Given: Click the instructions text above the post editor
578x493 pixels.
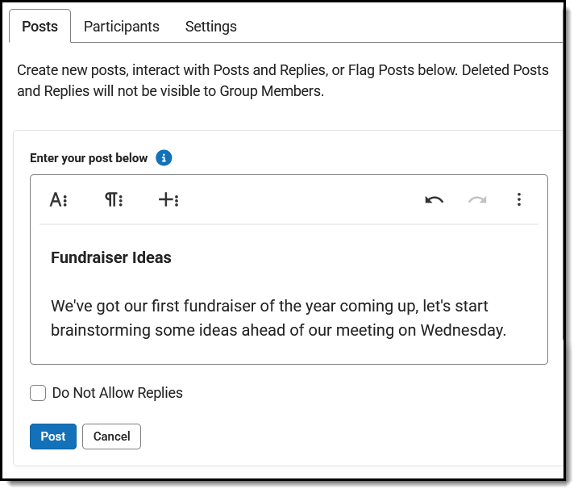Looking at the screenshot, I should click(282, 81).
